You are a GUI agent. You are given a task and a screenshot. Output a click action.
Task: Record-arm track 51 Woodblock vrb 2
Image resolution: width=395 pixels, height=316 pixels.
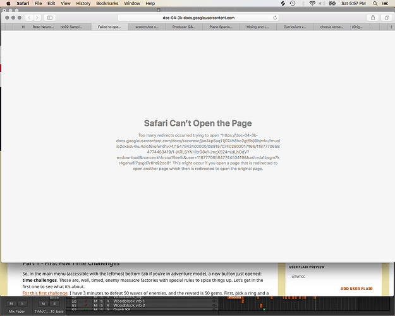click(107, 305)
